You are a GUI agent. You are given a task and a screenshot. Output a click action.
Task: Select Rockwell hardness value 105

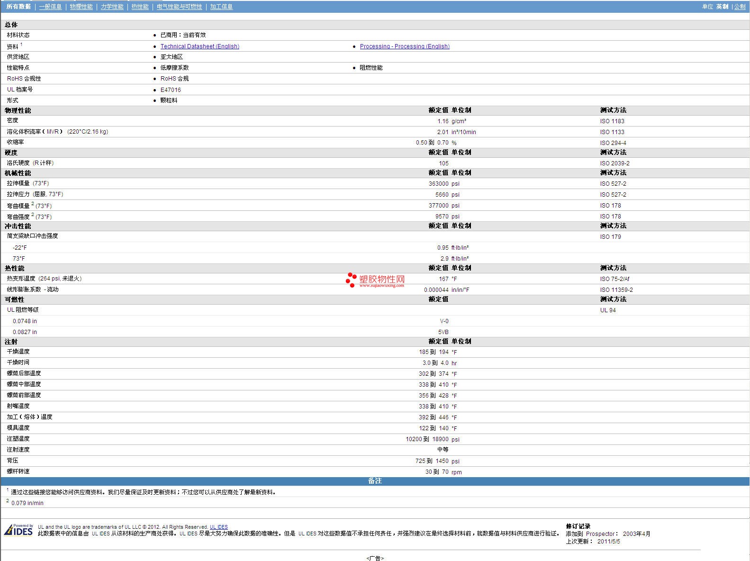tap(443, 163)
